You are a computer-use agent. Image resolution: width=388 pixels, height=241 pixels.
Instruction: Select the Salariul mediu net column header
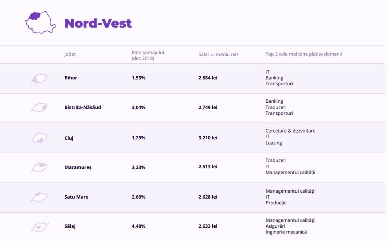(x=218, y=54)
